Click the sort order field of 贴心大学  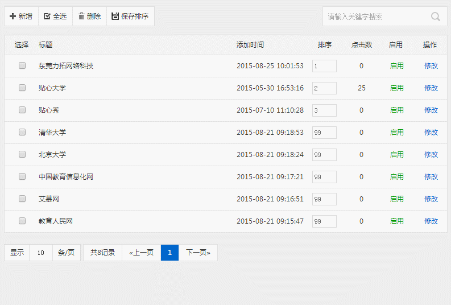click(x=324, y=88)
